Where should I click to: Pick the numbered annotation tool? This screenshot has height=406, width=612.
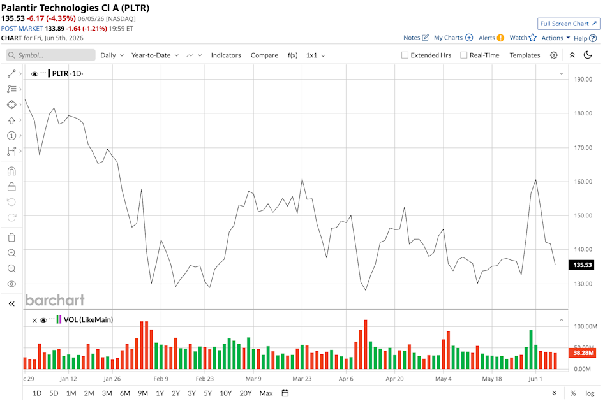[11, 136]
